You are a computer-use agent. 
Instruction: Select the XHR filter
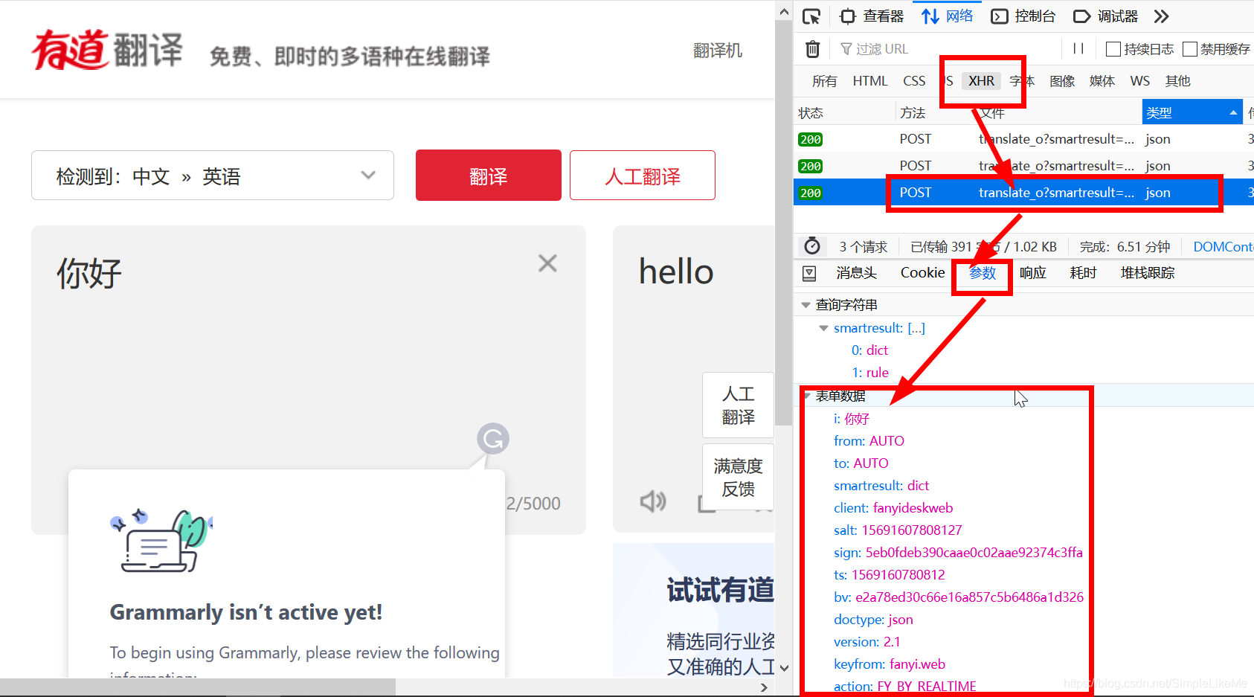pos(981,81)
